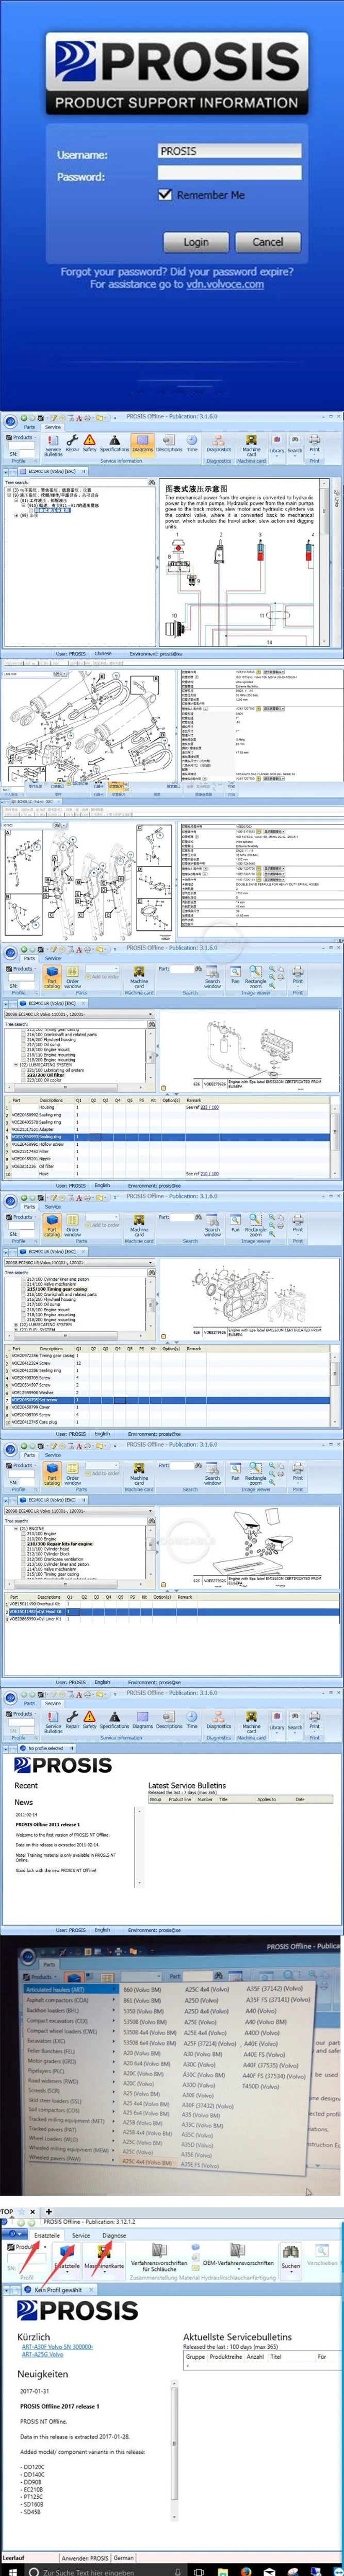Switch to the Diagnose tab

114,2234
